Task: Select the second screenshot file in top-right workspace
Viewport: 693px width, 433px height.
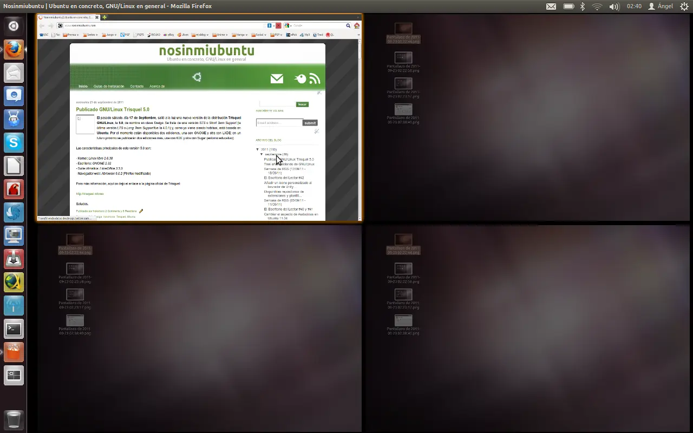Action: tap(403, 62)
